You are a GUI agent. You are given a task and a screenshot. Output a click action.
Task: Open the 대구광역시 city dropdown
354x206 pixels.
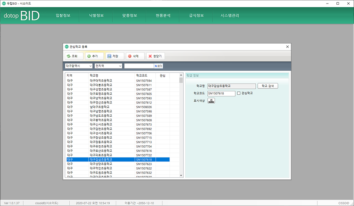[79, 66]
